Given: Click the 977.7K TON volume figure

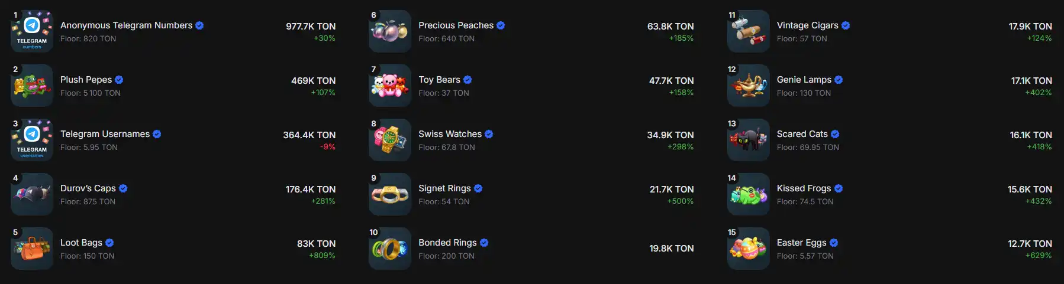Looking at the screenshot, I should tap(311, 27).
